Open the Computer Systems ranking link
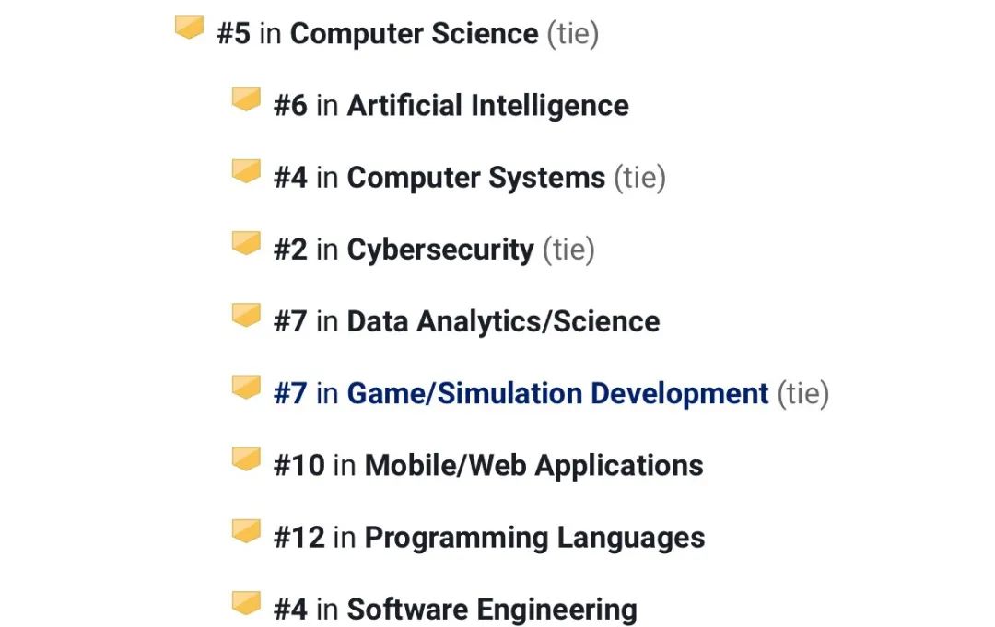This screenshot has height=627, width=995. [x=439, y=178]
